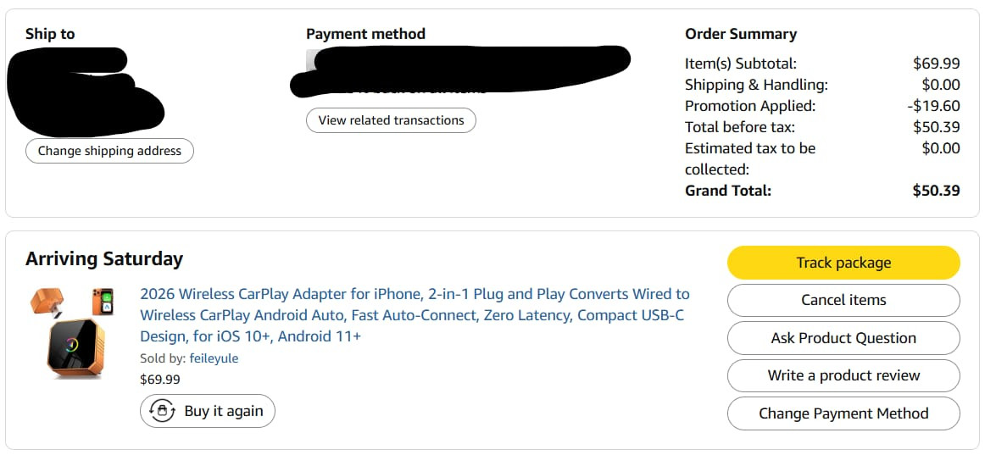Image resolution: width=996 pixels, height=466 pixels.
Task: Click the item price below the seller name
Action: tap(160, 380)
